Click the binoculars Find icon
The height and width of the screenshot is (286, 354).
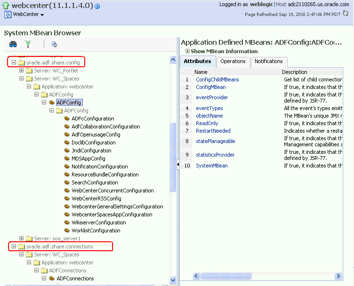pos(13,44)
